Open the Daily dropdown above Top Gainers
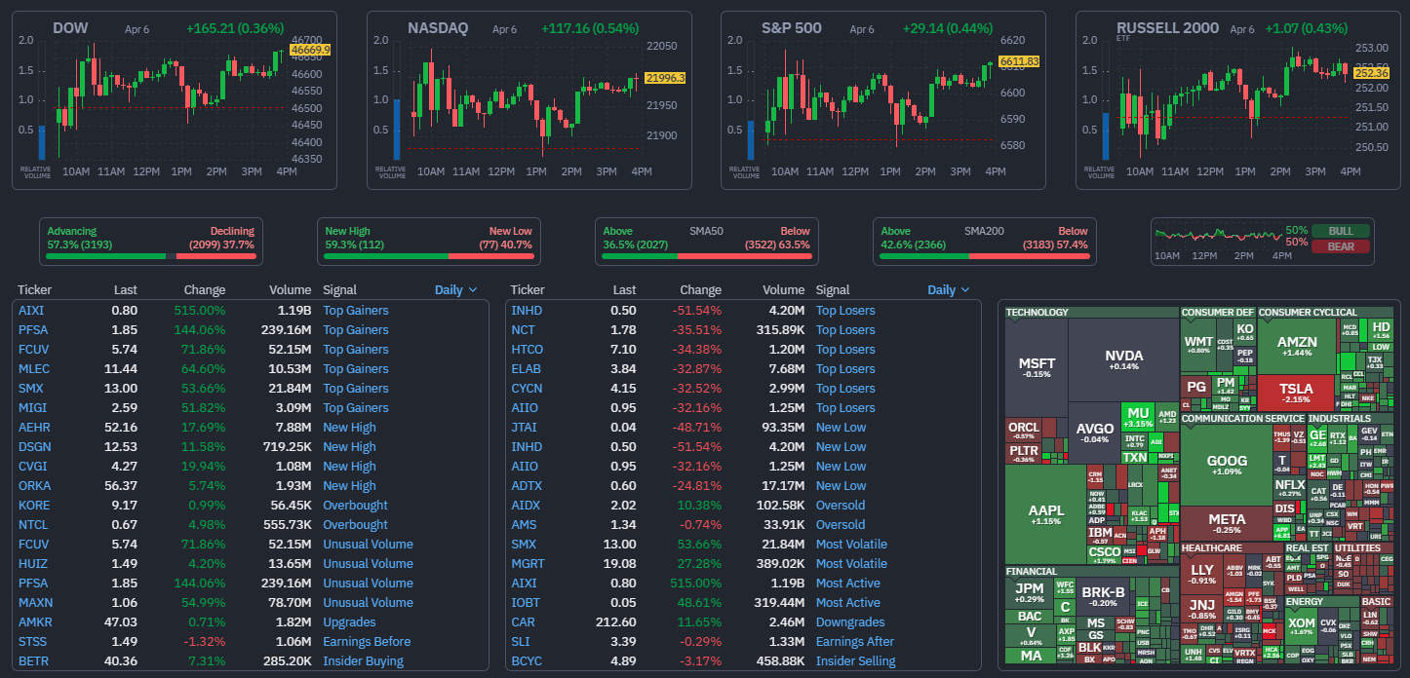Image resolution: width=1410 pixels, height=678 pixels. [456, 289]
